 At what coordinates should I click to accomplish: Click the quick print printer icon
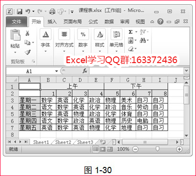pos(52,11)
